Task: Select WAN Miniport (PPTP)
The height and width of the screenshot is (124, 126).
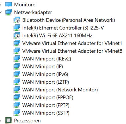Action: [x=46, y=105]
